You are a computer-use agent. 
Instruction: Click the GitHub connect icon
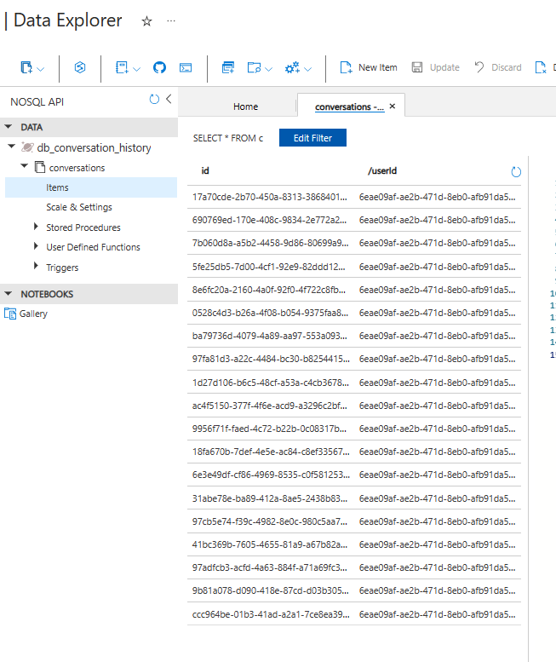[159, 67]
